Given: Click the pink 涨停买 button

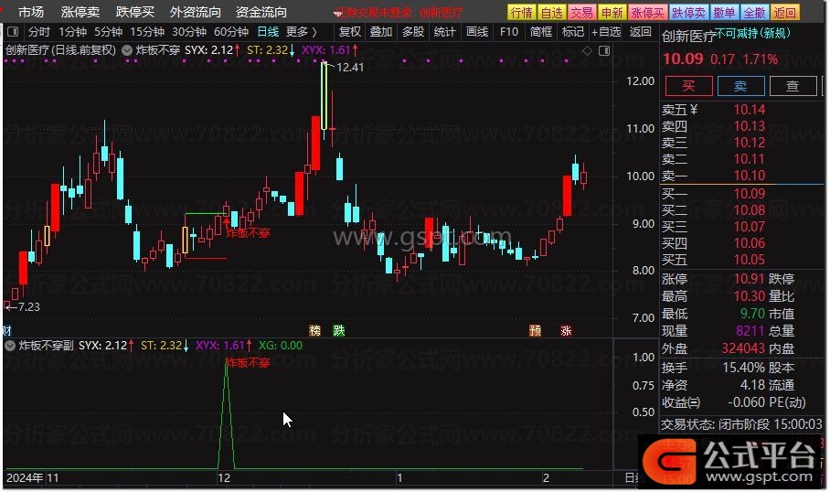Looking at the screenshot, I should pos(648,12).
